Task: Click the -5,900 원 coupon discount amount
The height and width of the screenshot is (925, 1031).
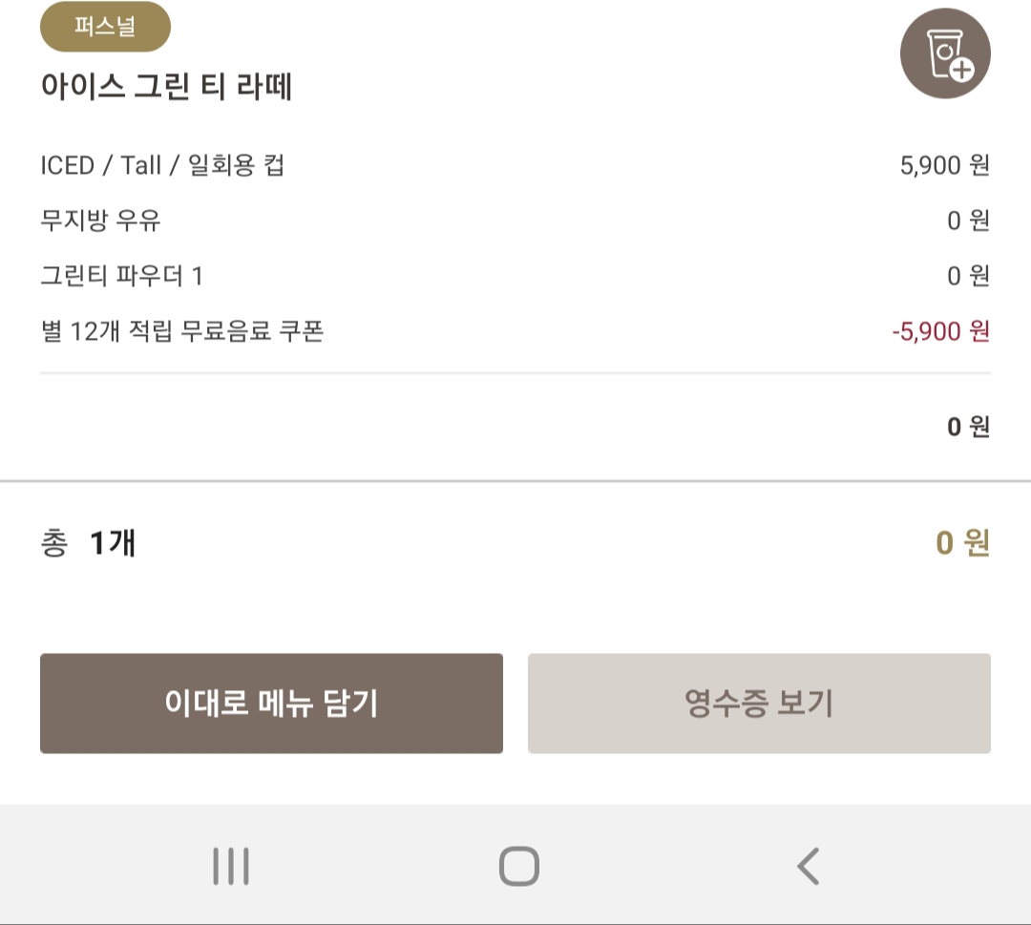Action: (x=941, y=331)
